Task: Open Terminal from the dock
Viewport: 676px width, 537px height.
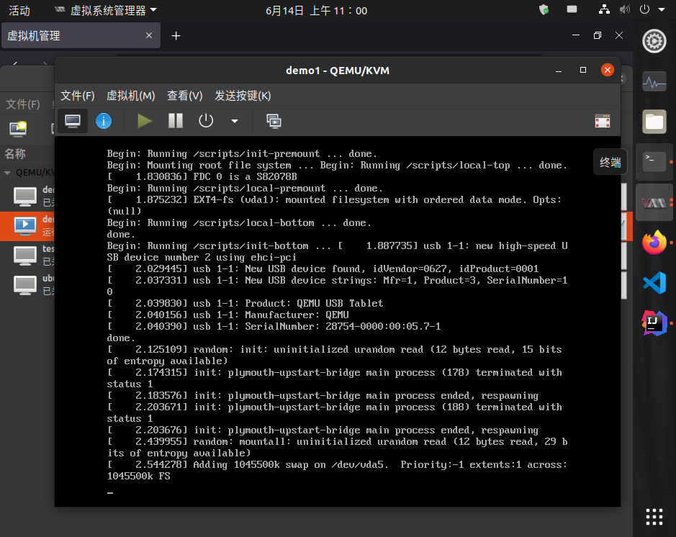Action: (654, 162)
